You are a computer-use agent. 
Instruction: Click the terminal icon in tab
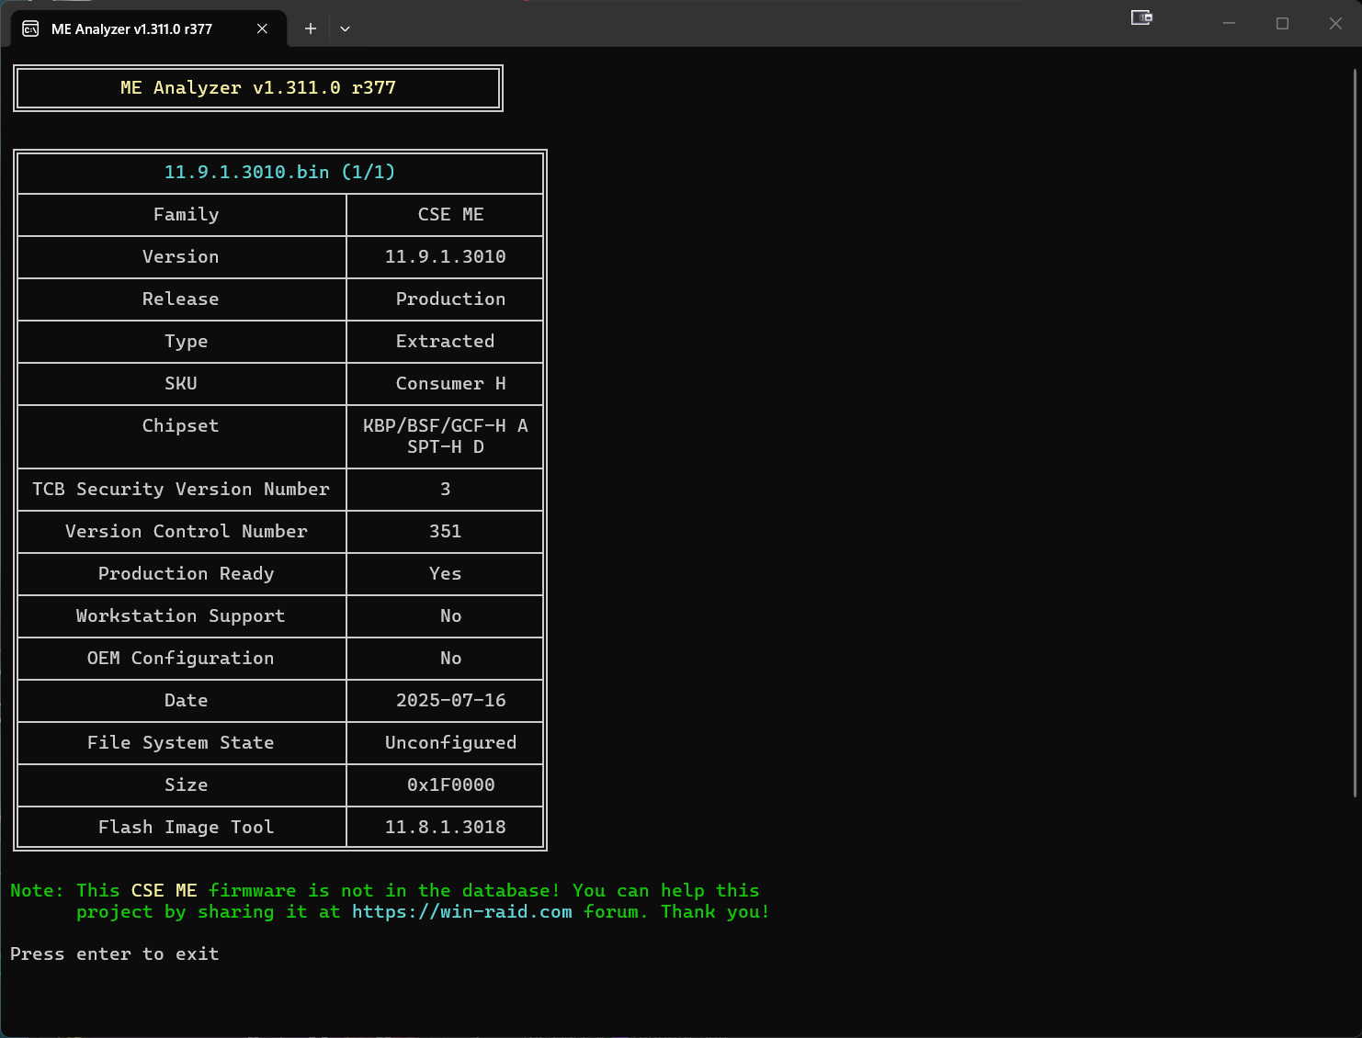tap(30, 28)
